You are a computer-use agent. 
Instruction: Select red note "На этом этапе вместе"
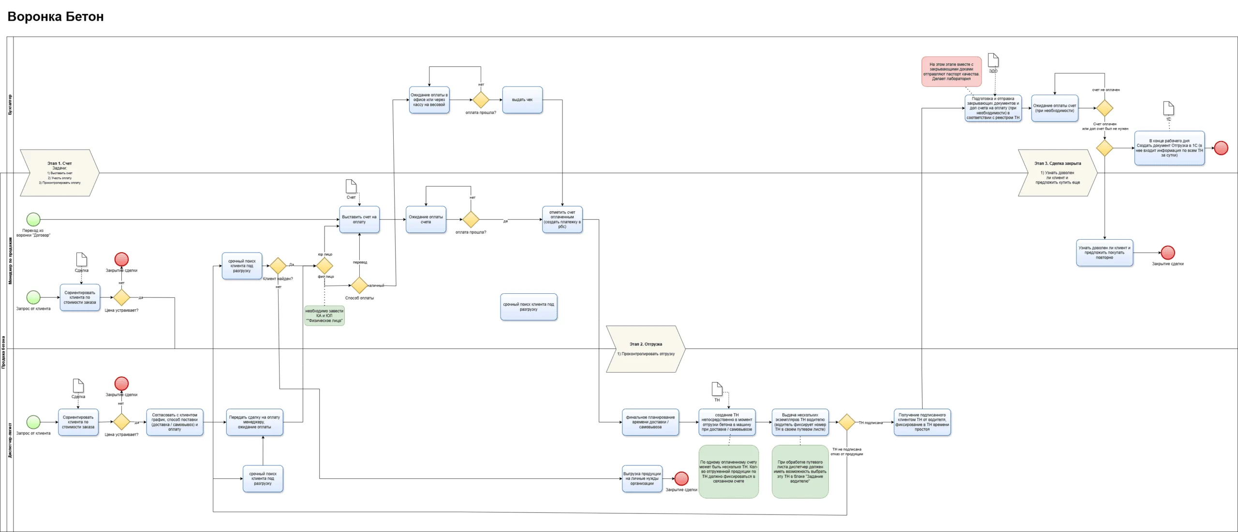951,72
